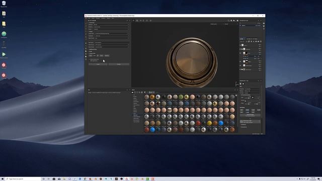Delete layer with the trash icon
This screenshot has height=181, width=322.
coord(261,41)
